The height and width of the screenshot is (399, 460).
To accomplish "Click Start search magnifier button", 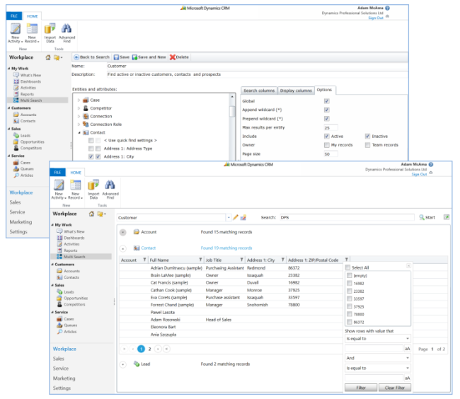I will [427, 217].
